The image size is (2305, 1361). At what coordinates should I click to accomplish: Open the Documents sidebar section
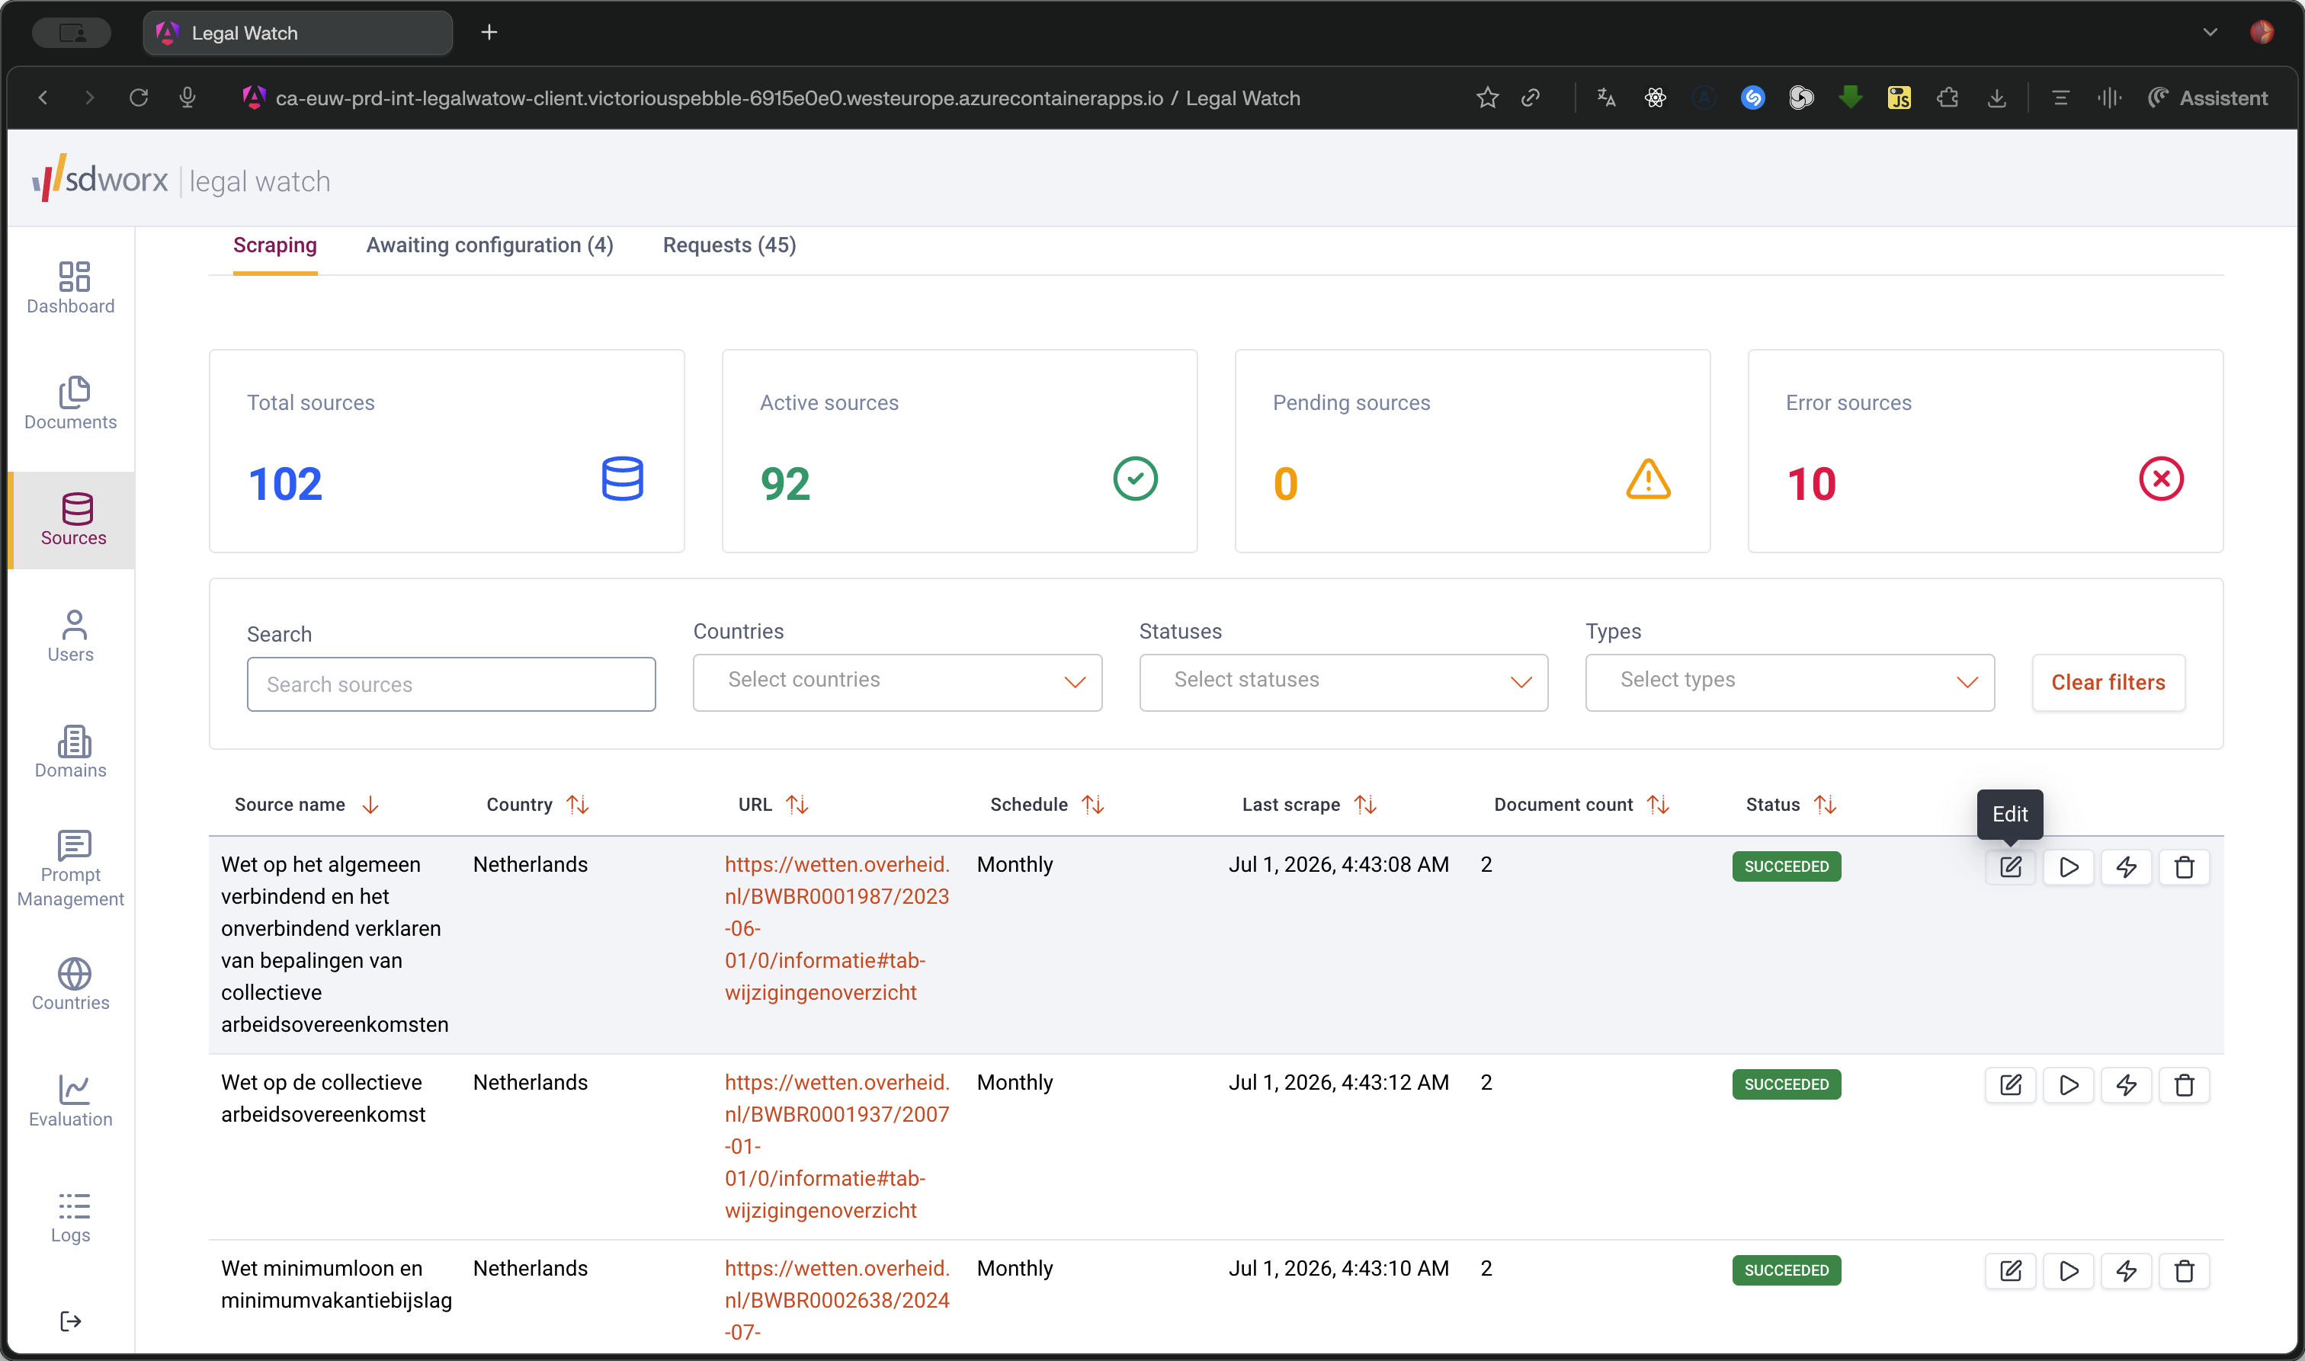(x=71, y=404)
